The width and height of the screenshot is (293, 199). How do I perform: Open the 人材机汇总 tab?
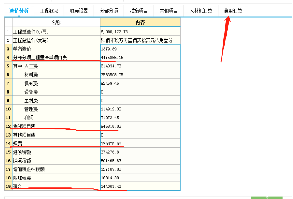201,11
